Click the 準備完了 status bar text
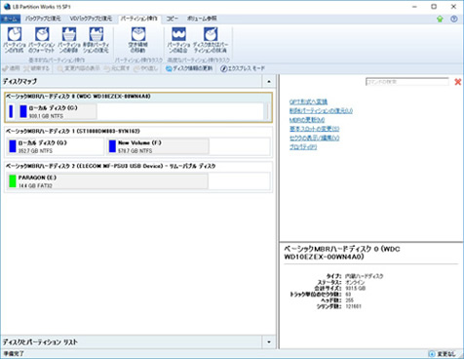 pyautogui.click(x=14, y=354)
